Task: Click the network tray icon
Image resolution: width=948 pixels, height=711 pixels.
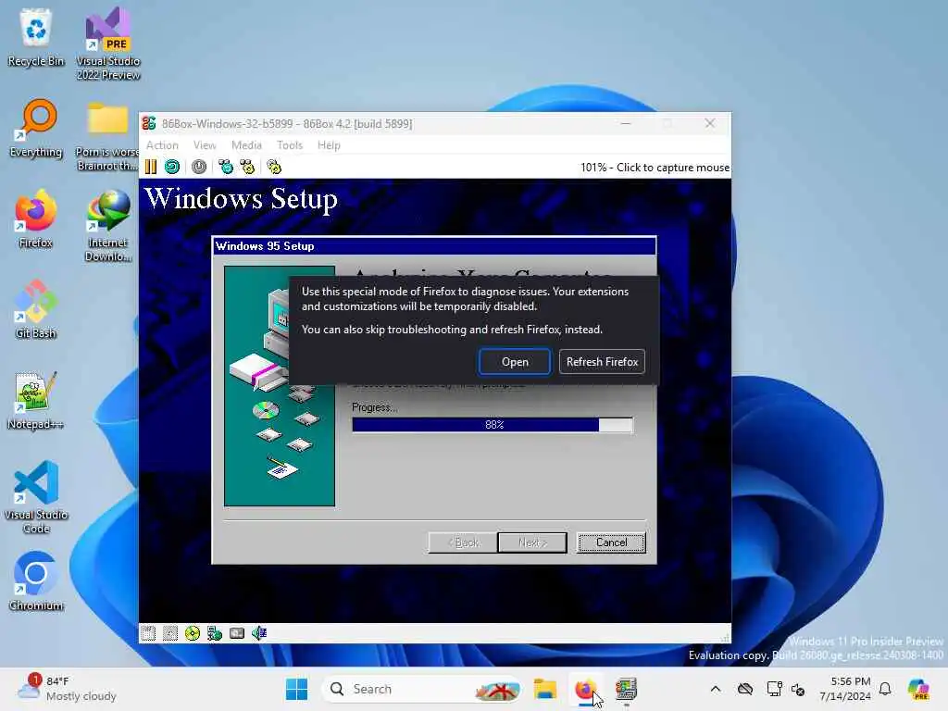Action: pos(774,689)
